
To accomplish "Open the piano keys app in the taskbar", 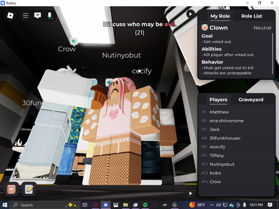I will point(116,205).
